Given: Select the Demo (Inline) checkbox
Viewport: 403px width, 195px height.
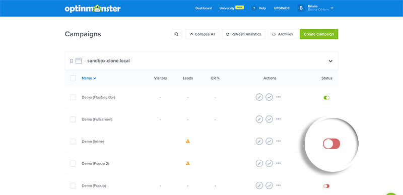Looking at the screenshot, I should [x=73, y=142].
